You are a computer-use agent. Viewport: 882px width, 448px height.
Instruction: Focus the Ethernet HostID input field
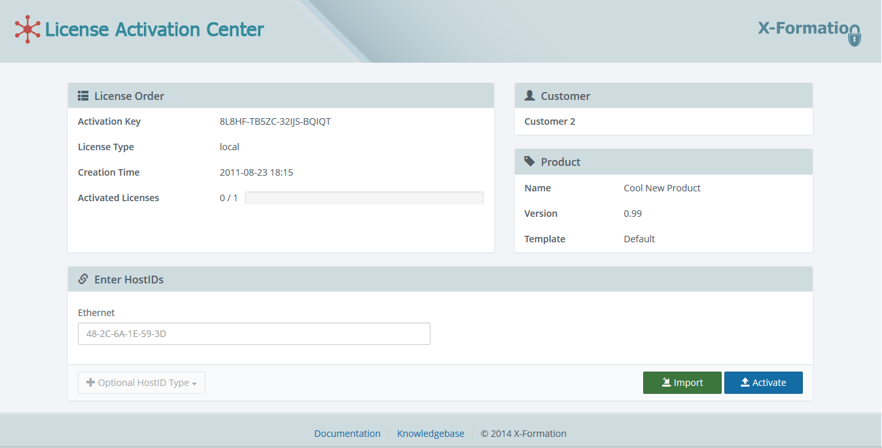click(254, 334)
